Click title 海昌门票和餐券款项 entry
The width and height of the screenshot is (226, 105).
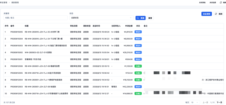(46, 45)
